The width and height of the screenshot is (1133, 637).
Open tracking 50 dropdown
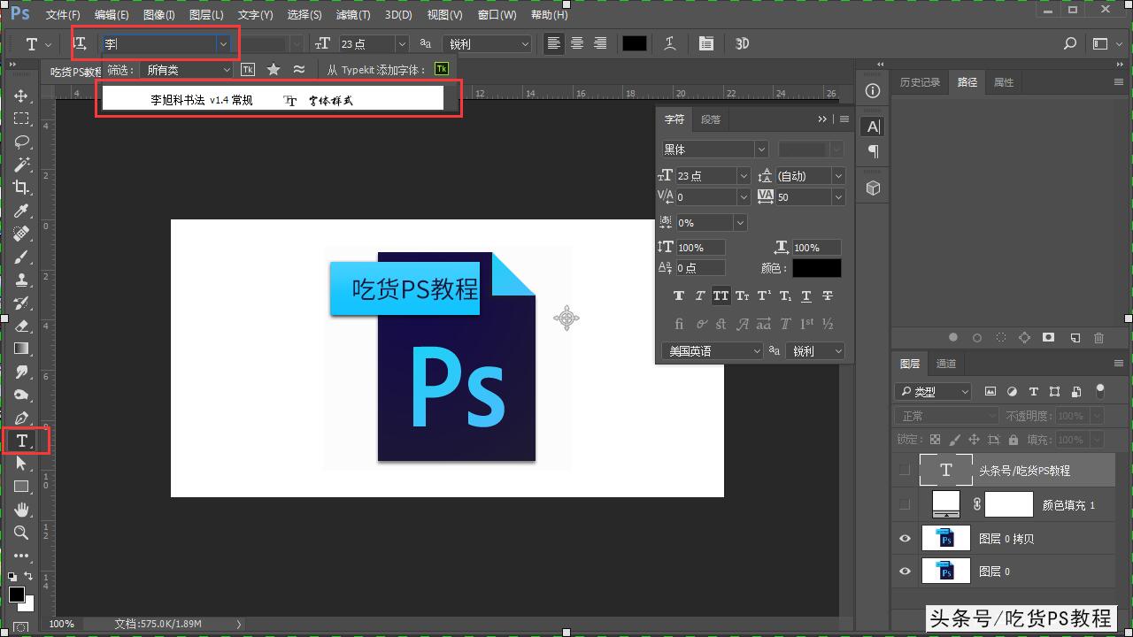(x=838, y=197)
